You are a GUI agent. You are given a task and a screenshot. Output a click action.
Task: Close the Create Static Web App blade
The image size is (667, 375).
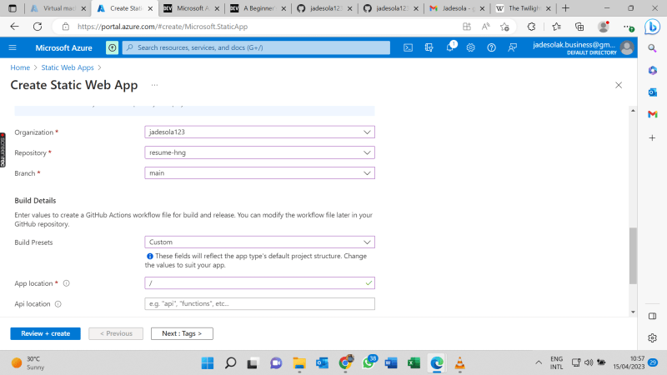tap(619, 85)
